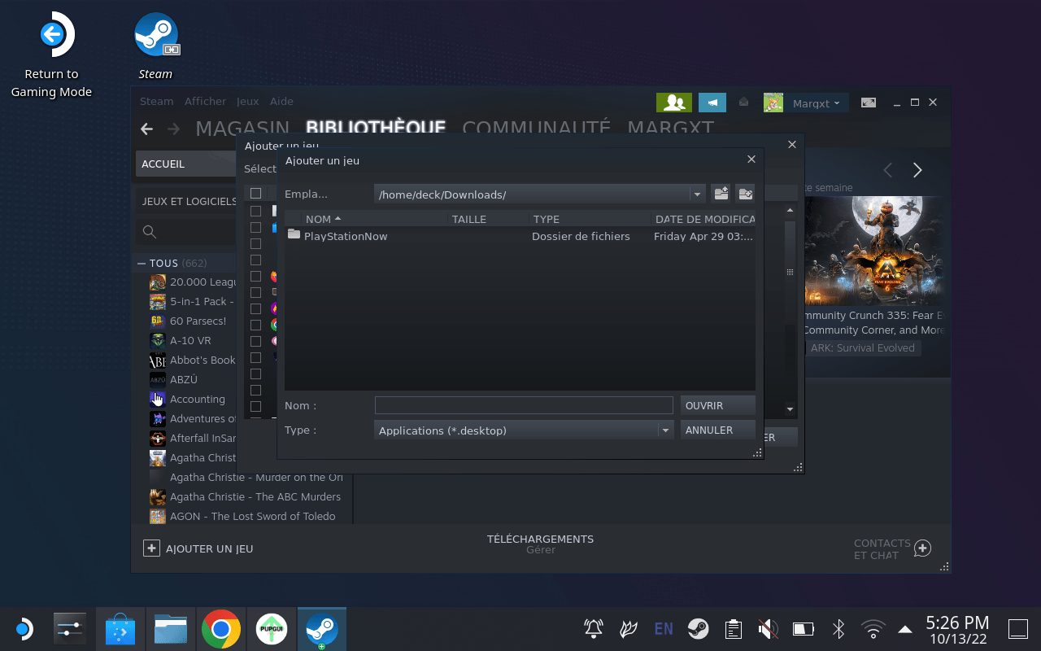Select the Accounting game icon
The height and width of the screenshot is (651, 1041).
(158, 400)
